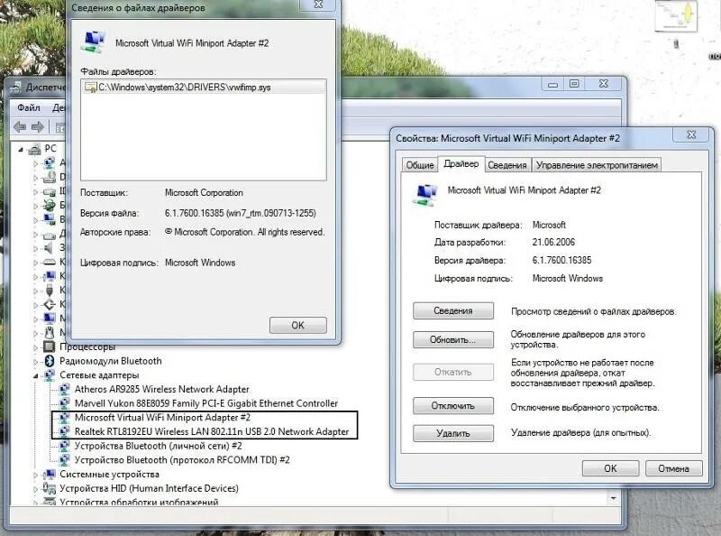Click the back arrow in Device Manager toolbar
The width and height of the screenshot is (721, 536).
19,126
